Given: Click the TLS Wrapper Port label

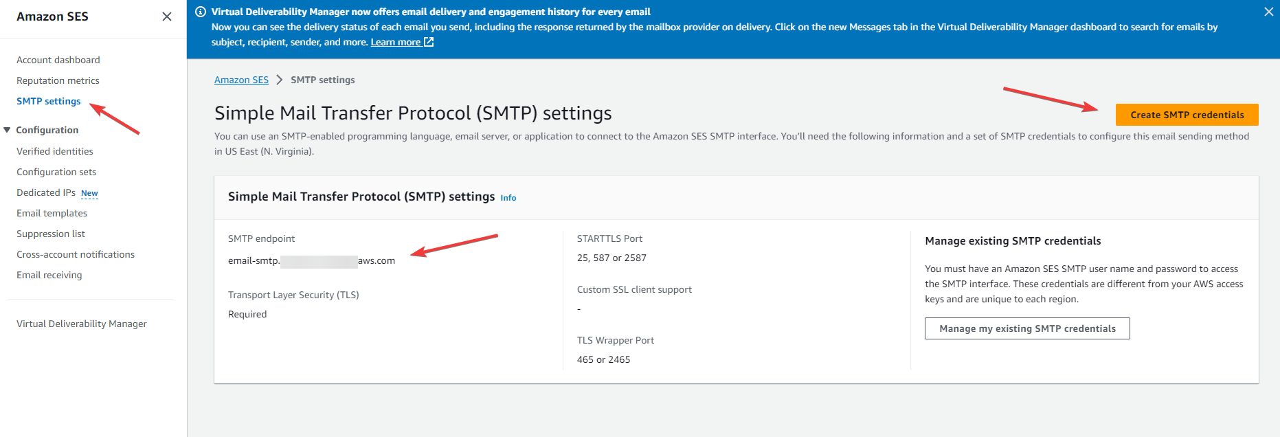Looking at the screenshot, I should pyautogui.click(x=616, y=340).
